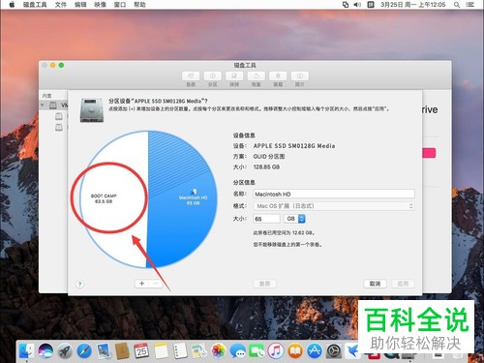Viewport: 484px width, 363px height.
Task: Open the 文件 (File) menu
Action: pos(61,5)
